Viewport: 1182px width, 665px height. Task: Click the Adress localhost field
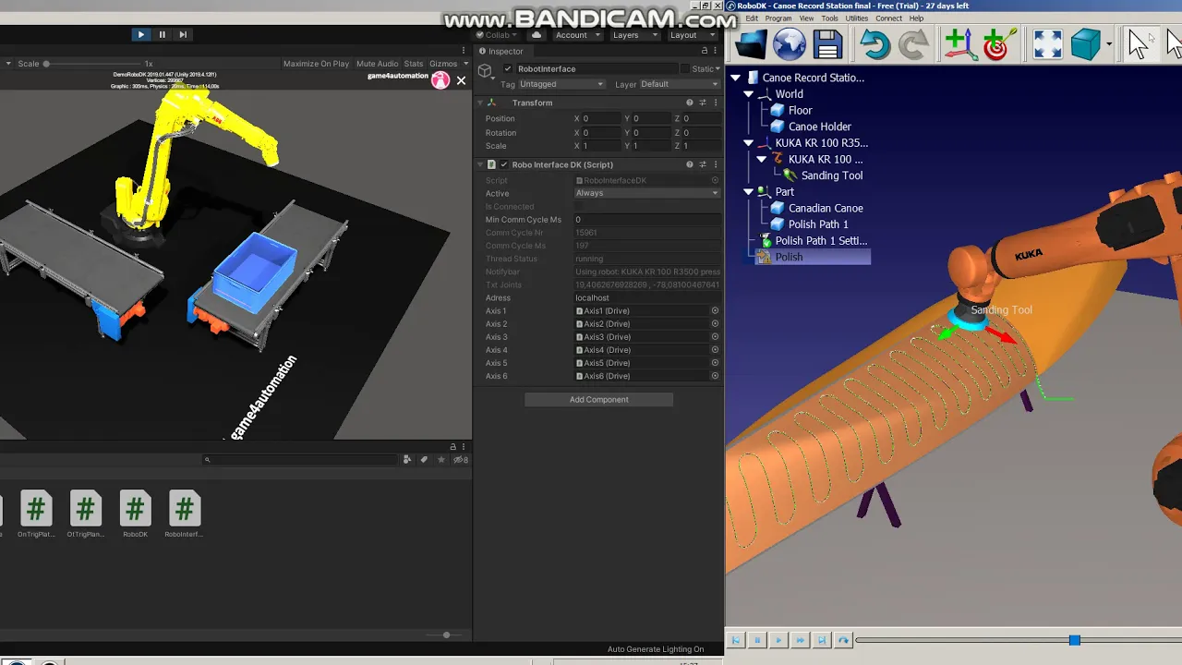pyautogui.click(x=647, y=297)
